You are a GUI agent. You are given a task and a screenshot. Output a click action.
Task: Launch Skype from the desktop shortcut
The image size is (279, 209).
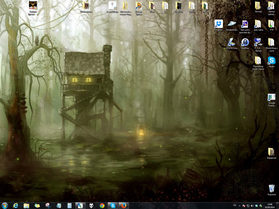[271, 62]
